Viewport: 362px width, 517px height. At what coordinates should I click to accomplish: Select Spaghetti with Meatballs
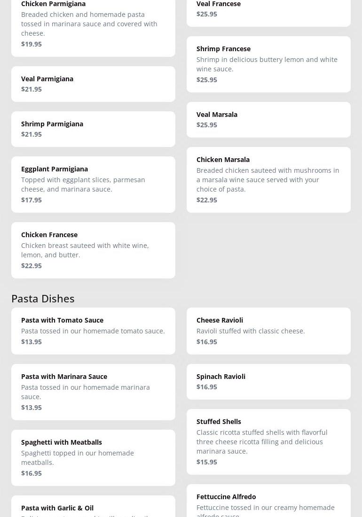pos(93,458)
